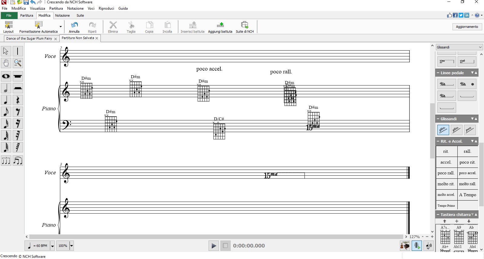Click Aggiungi battuta icon

pos(220,27)
